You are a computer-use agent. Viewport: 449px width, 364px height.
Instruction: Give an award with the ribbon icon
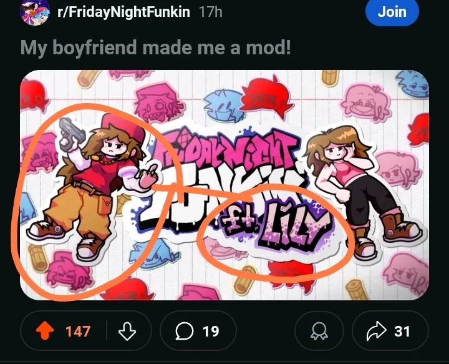pyautogui.click(x=319, y=331)
